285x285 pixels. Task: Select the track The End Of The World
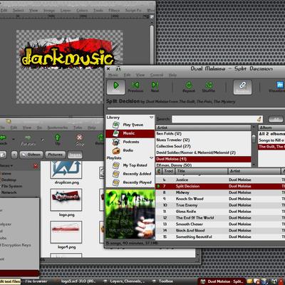click(x=220, y=218)
